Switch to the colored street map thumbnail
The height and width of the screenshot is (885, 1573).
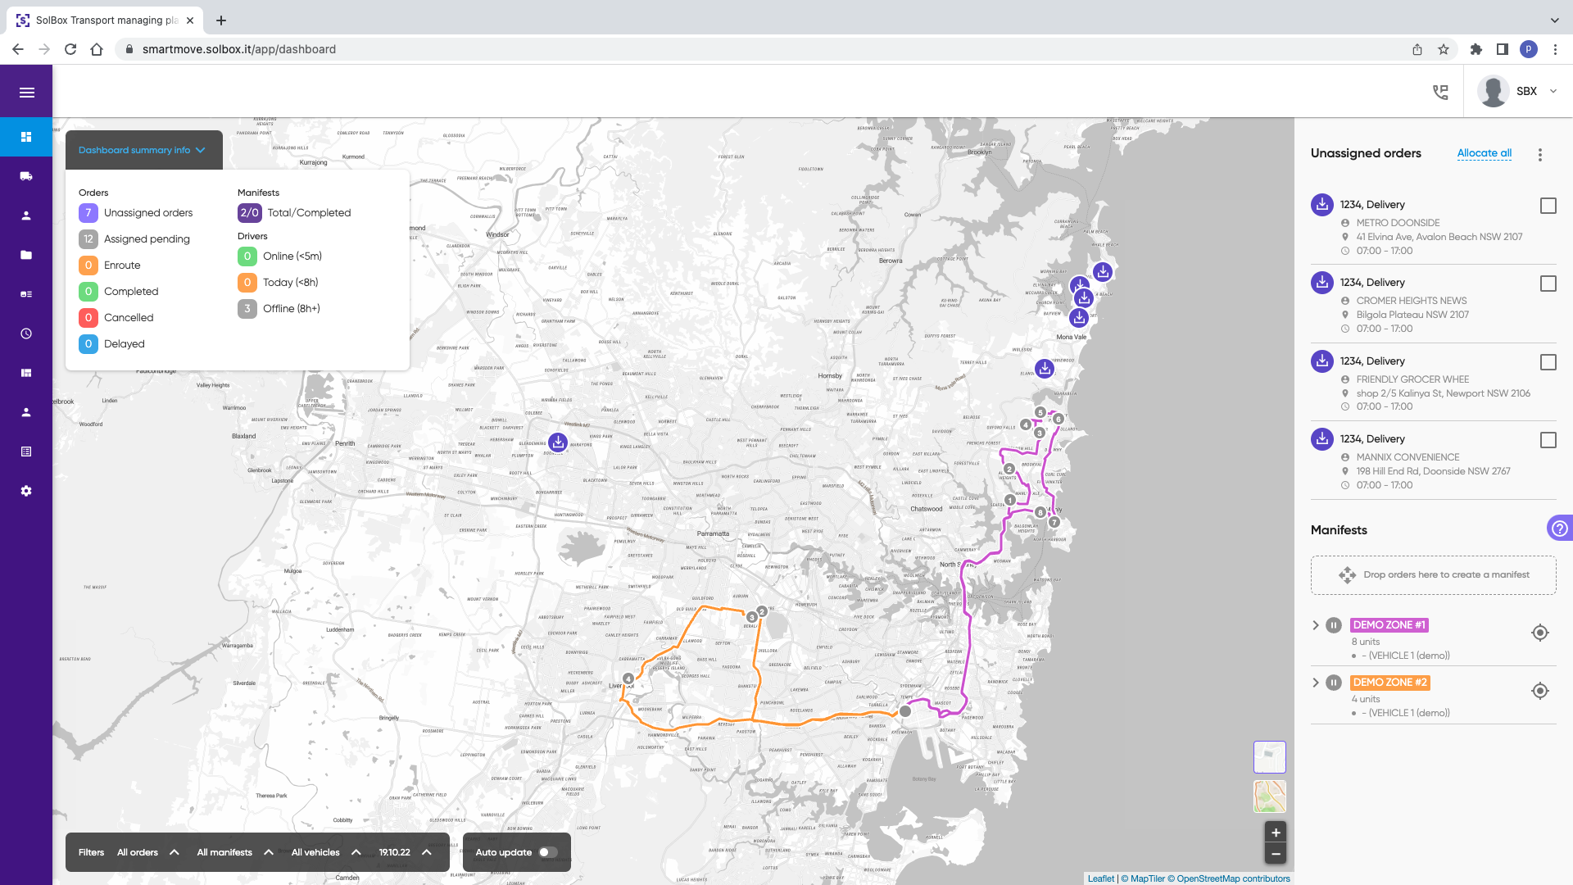1269,796
